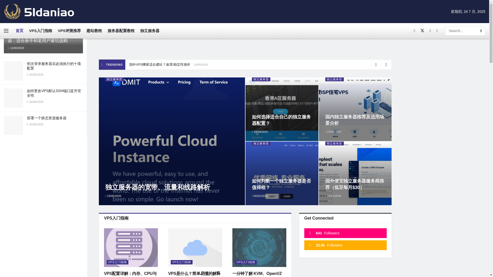
Task: Show the previous trending headline
Action: pyautogui.click(x=376, y=65)
